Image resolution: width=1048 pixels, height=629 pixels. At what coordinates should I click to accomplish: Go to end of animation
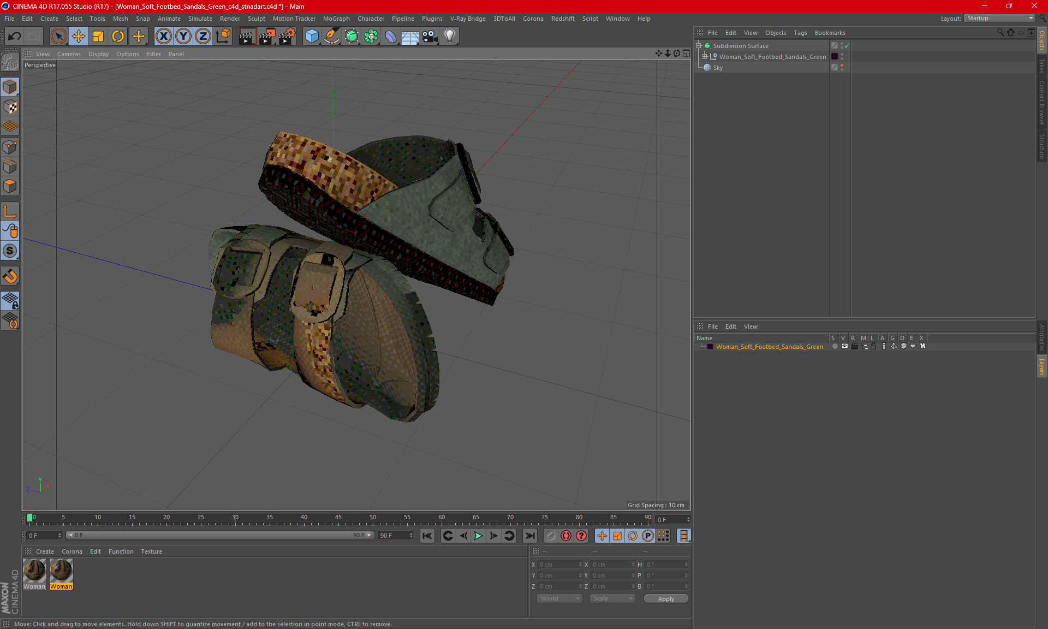coord(529,536)
